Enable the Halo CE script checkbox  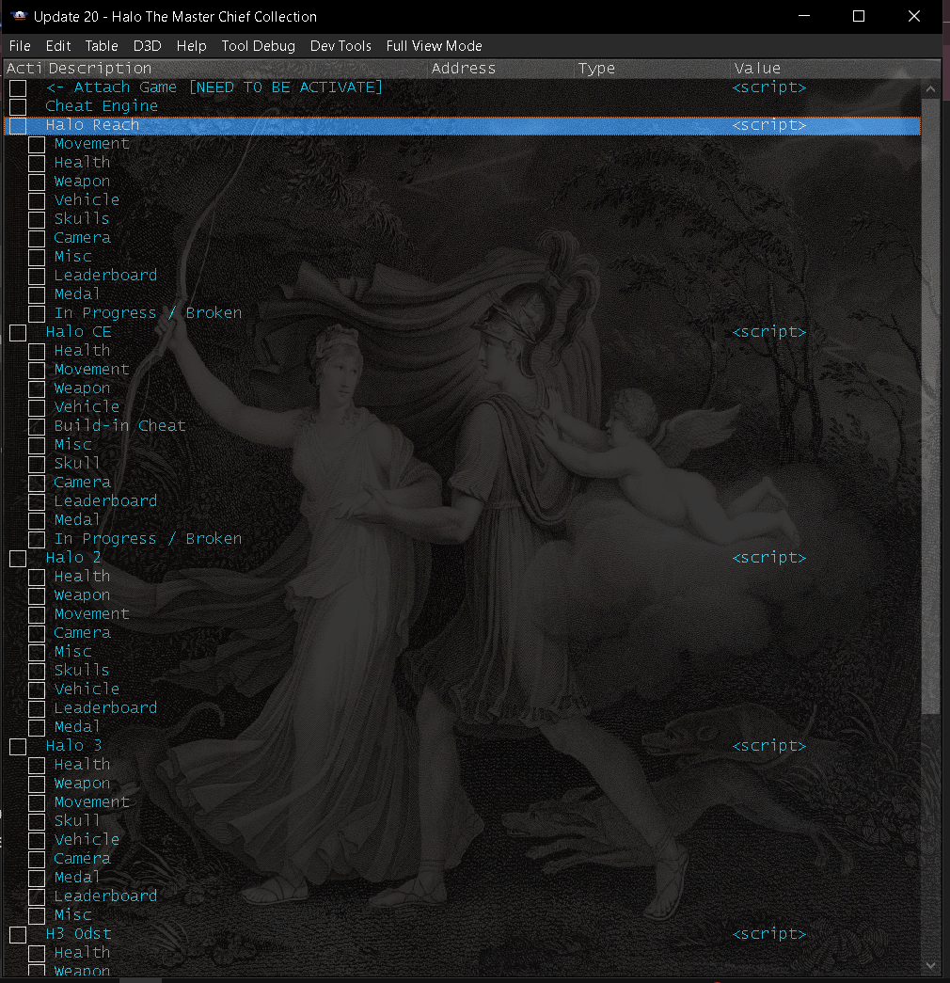[18, 333]
